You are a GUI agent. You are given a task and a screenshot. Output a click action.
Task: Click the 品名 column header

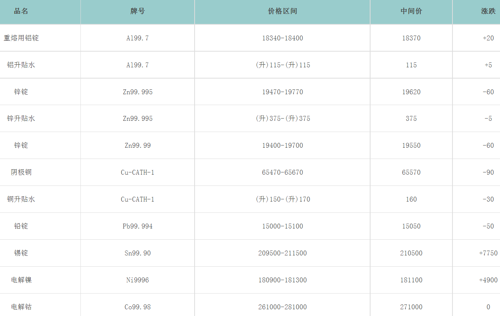(21, 11)
